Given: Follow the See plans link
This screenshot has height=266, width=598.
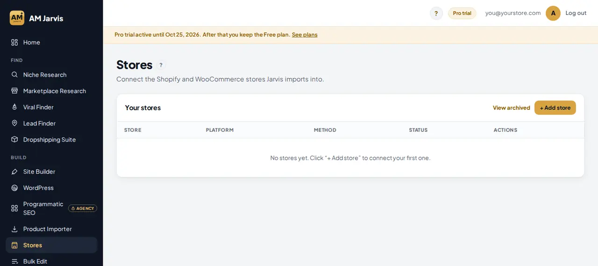Looking at the screenshot, I should 305,35.
